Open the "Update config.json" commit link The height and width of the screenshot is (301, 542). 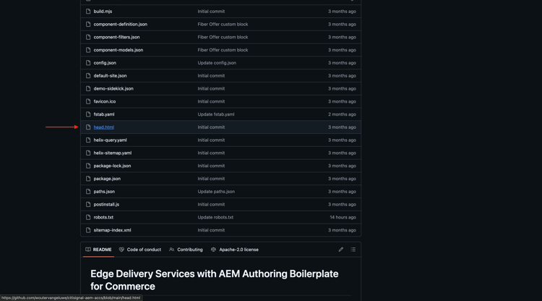[217, 63]
